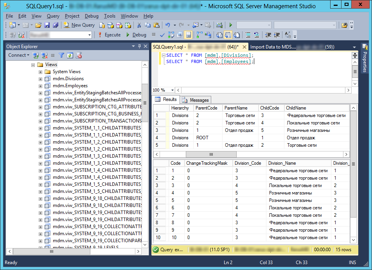Collapse the Views folder node
This screenshot has width=372, height=270.
pyautogui.click(x=33, y=65)
